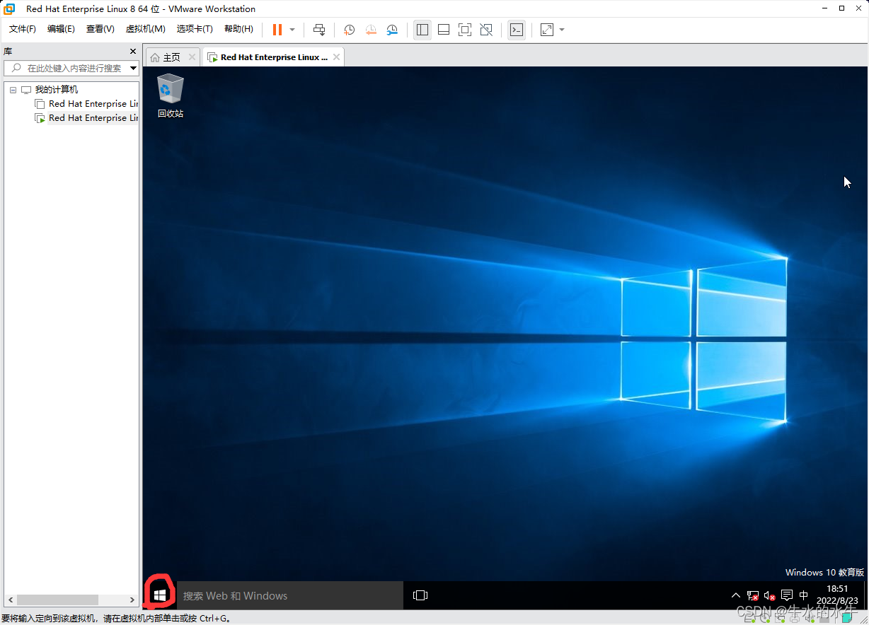
Task: Open the 帮助(H) menu
Action: (x=238, y=29)
